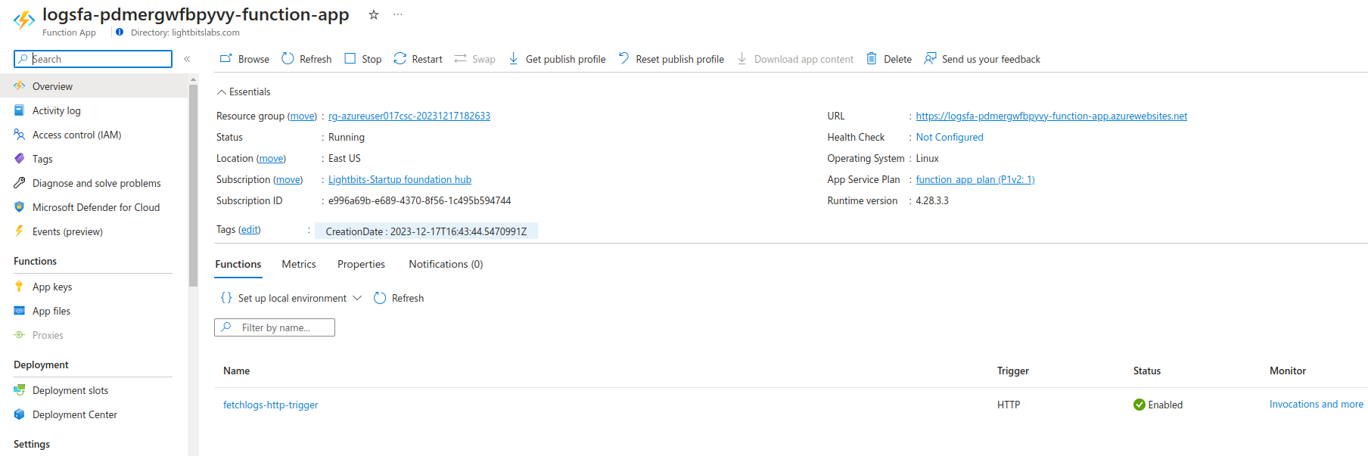The image size is (1368, 456).
Task: Click the Microsoft Defender for Cloud shield icon
Action: [20, 207]
